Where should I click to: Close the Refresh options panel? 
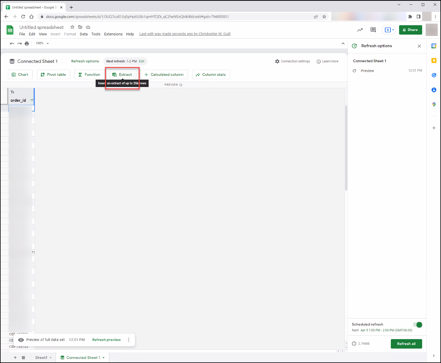[419, 46]
